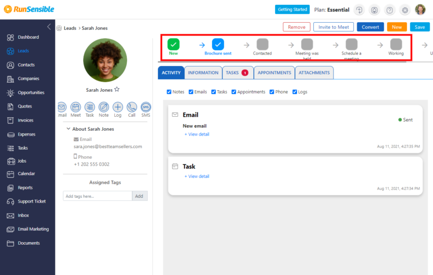Image resolution: width=433 pixels, height=275 pixels.
Task: Click the Email action icon beside Meet
Action: 62,107
